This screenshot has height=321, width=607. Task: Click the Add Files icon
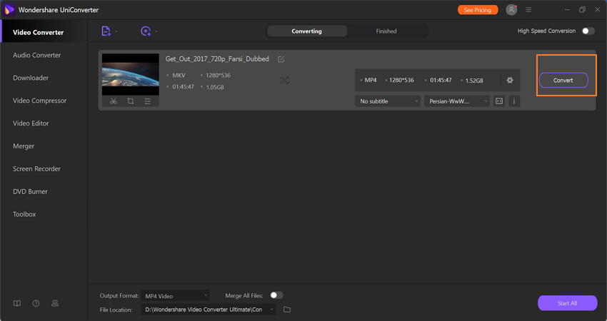(106, 31)
